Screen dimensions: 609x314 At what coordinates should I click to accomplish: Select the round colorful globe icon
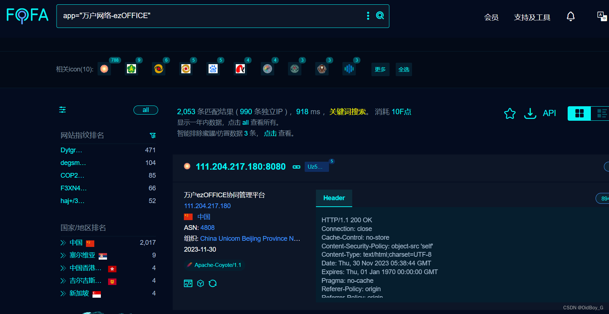click(x=267, y=69)
